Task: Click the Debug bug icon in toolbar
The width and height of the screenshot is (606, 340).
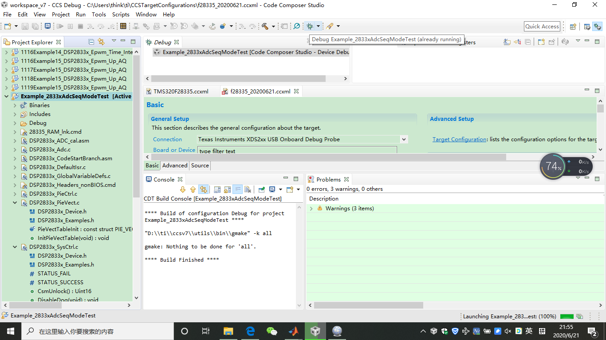Action: tap(310, 27)
